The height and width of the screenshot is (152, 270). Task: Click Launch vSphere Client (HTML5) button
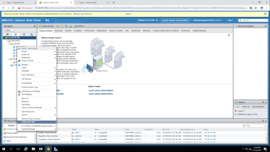tap(175, 20)
